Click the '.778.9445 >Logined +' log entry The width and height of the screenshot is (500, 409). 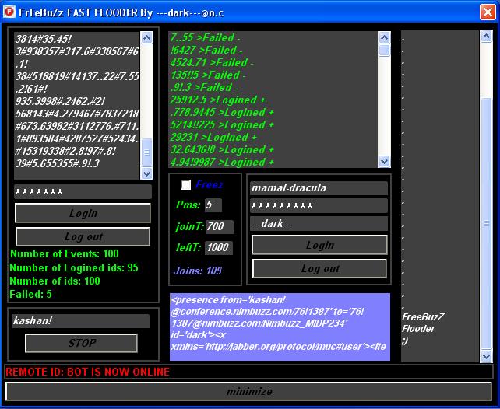pyautogui.click(x=222, y=112)
